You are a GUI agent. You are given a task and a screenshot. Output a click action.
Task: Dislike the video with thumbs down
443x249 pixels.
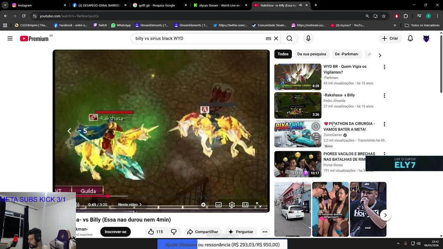click(174, 232)
